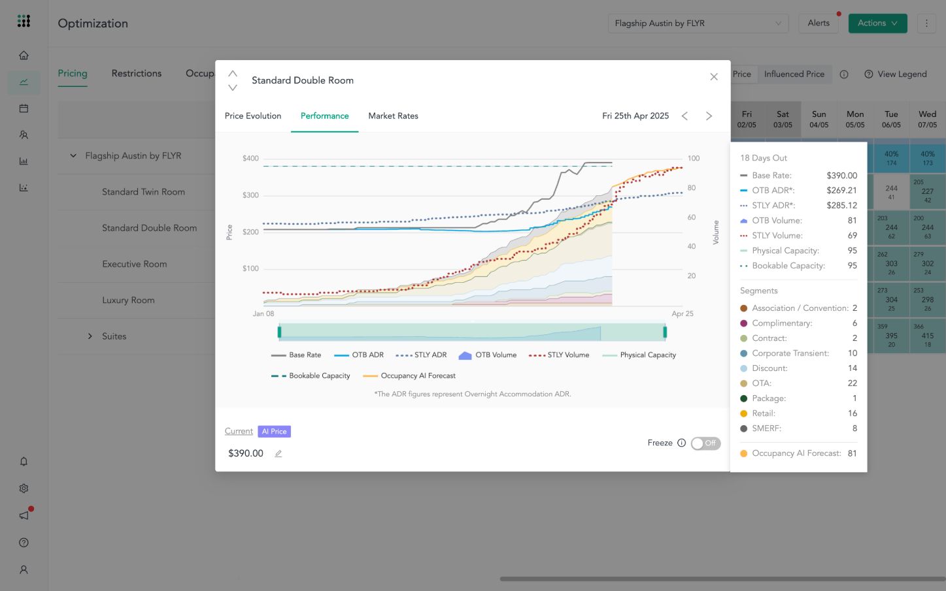Switch to the Price Evolution tab
The width and height of the screenshot is (946, 591).
[253, 116]
